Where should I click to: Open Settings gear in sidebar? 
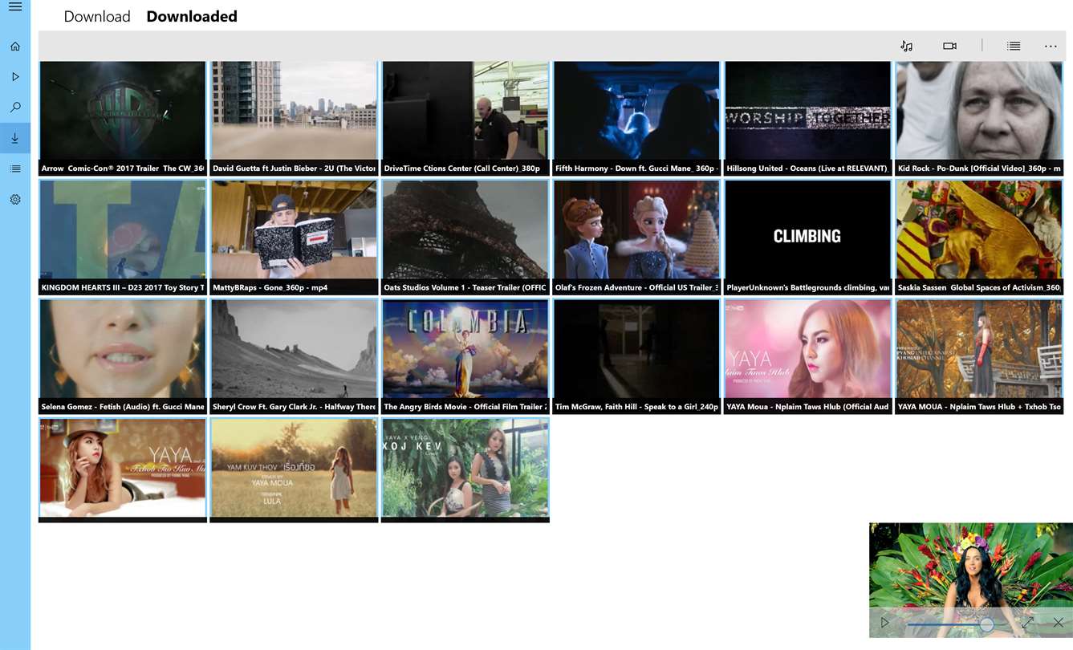(15, 199)
